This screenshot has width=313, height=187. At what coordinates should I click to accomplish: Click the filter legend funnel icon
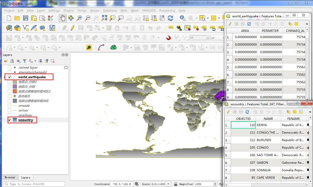coord(25,61)
